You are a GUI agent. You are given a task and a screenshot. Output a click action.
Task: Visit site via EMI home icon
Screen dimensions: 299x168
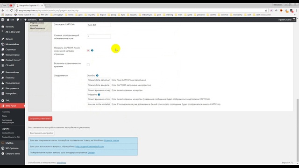point(10,20)
